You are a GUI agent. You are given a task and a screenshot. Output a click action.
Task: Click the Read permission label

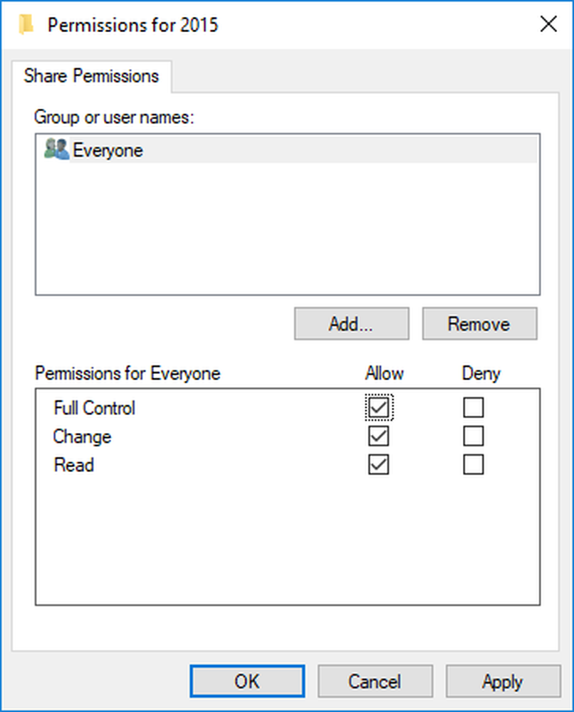point(73,466)
